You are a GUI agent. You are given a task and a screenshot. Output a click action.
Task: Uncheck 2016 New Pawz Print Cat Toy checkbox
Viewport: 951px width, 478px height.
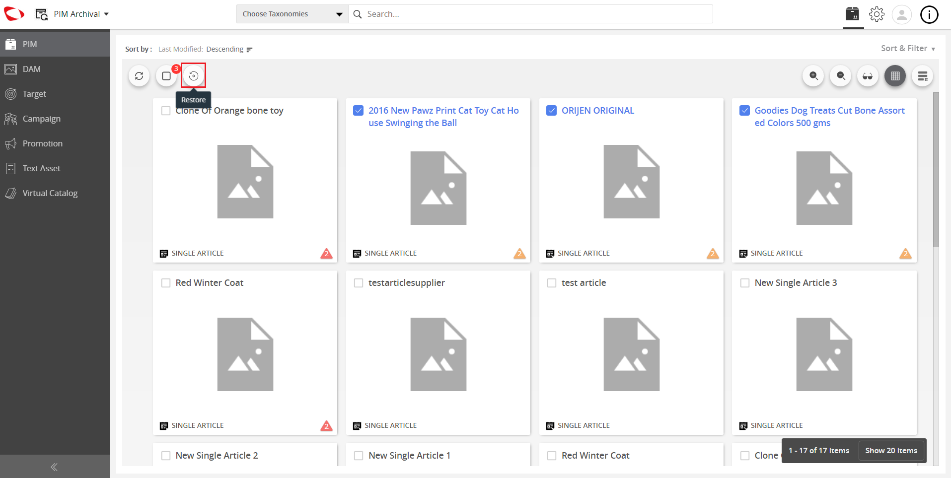click(x=358, y=110)
